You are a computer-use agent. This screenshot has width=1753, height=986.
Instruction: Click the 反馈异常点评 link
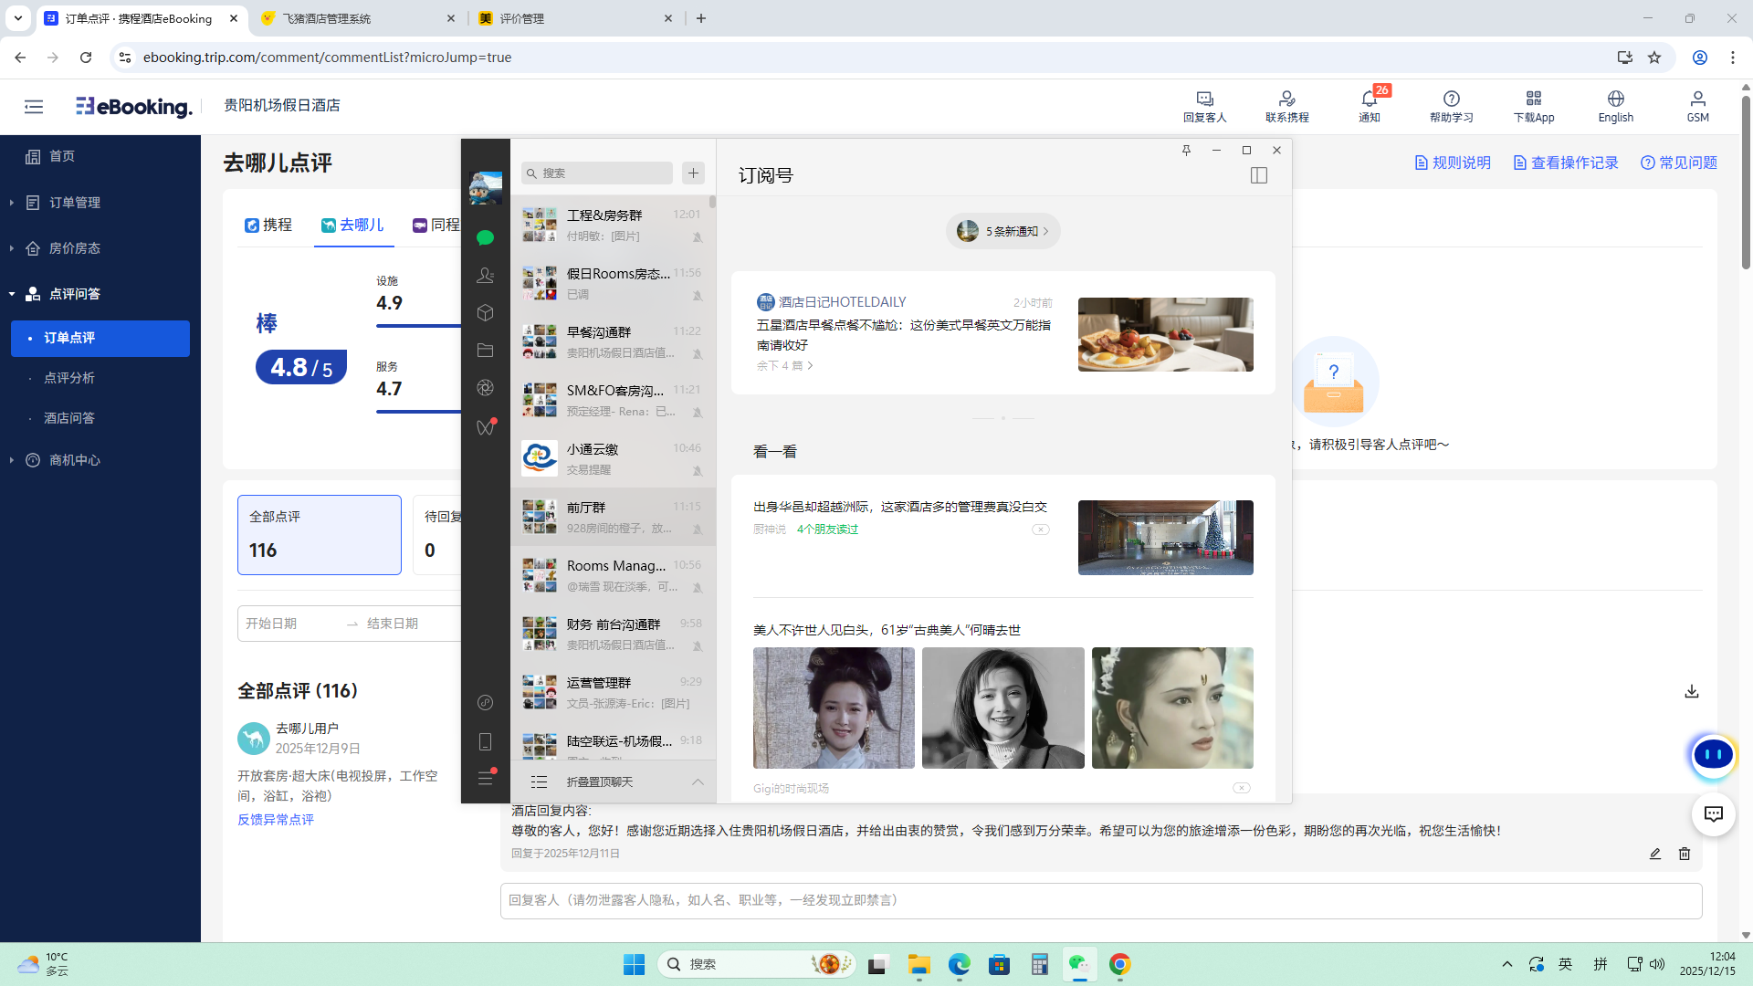click(276, 820)
